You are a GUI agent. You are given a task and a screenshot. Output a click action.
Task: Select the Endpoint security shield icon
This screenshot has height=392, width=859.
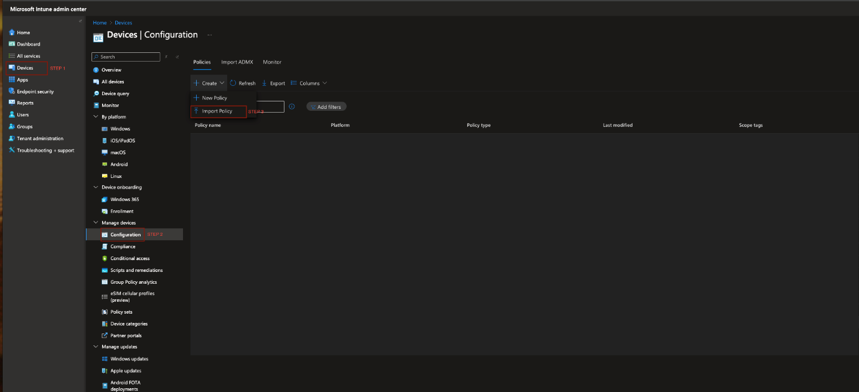pyautogui.click(x=12, y=91)
